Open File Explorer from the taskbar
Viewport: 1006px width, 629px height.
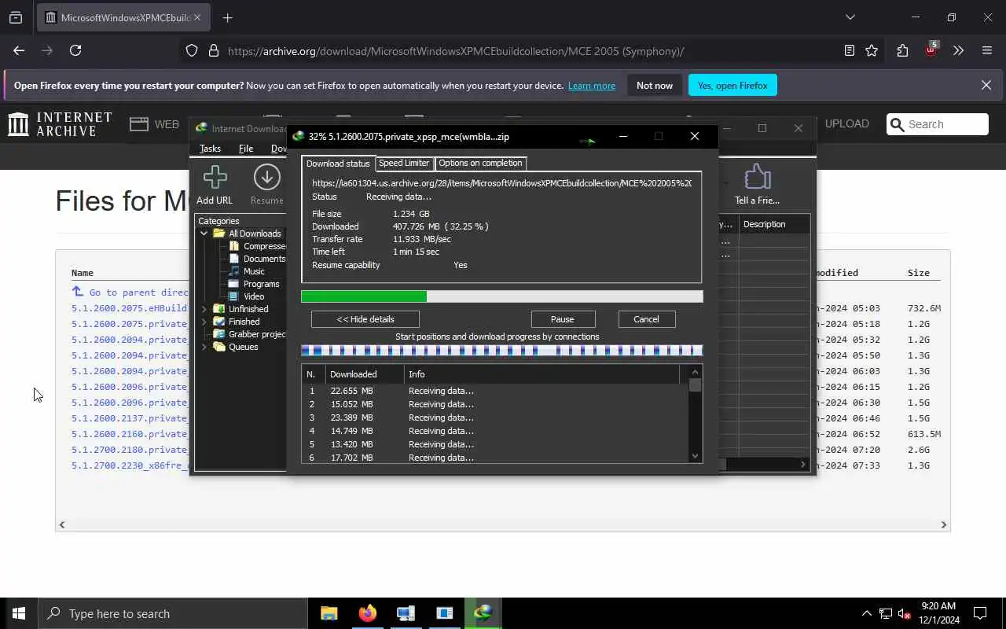coord(329,613)
